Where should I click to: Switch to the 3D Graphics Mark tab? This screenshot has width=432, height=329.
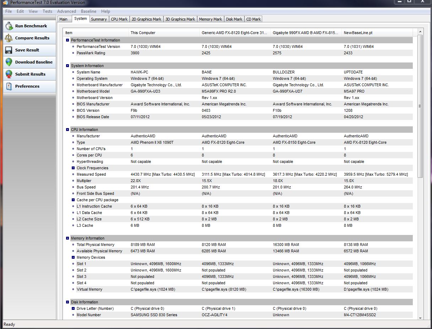(180, 19)
